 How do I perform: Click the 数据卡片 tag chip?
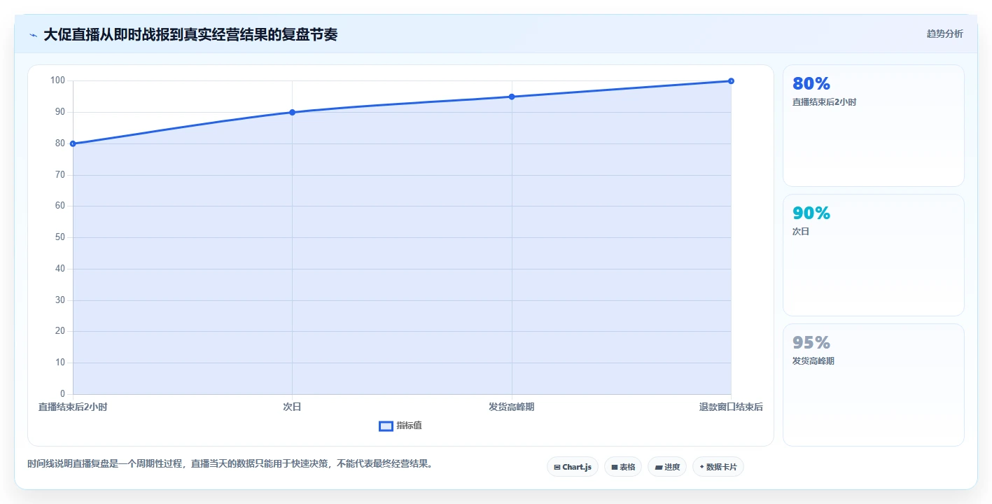click(718, 467)
